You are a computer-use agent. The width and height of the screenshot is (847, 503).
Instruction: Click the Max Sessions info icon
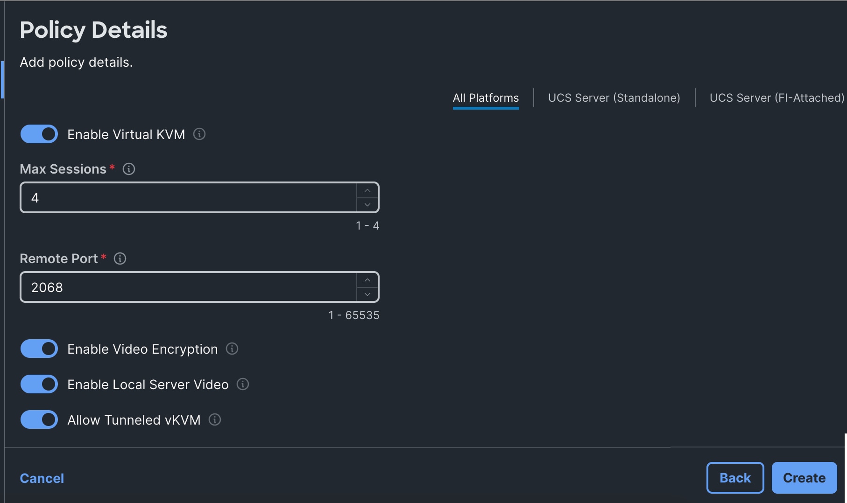pyautogui.click(x=129, y=169)
